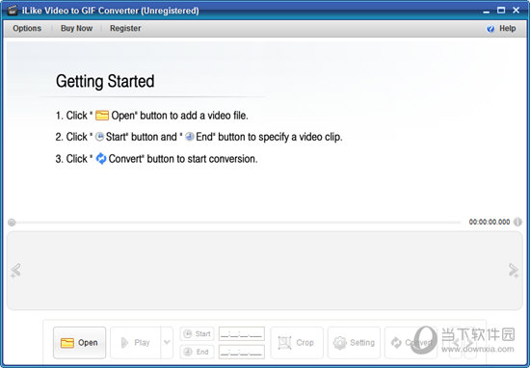This screenshot has height=368, width=530.
Task: Click the Convert arrows icon in step 3
Action: coord(101,159)
